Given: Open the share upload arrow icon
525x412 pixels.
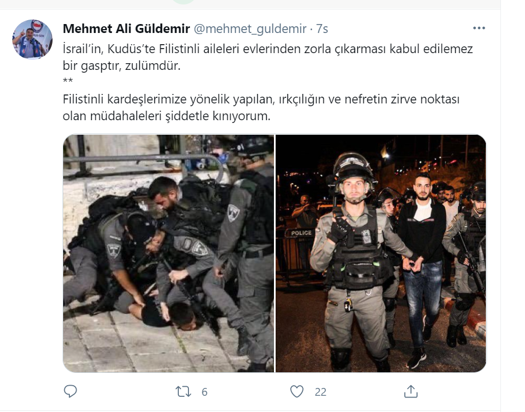Looking at the screenshot, I should pyautogui.click(x=411, y=391).
